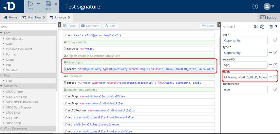The width and height of the screenshot is (280, 134).
Task: Go to the Home tab
Action: 10,17
